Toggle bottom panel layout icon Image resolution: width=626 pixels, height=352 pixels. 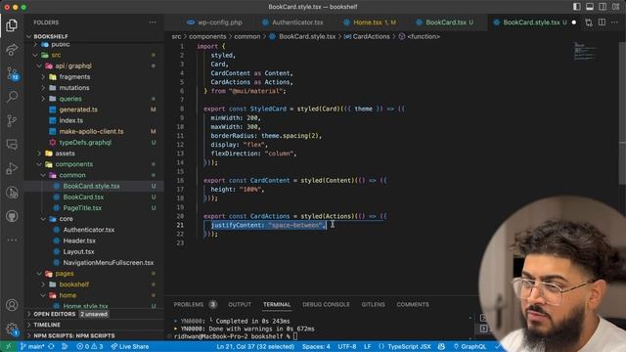[x=590, y=7]
